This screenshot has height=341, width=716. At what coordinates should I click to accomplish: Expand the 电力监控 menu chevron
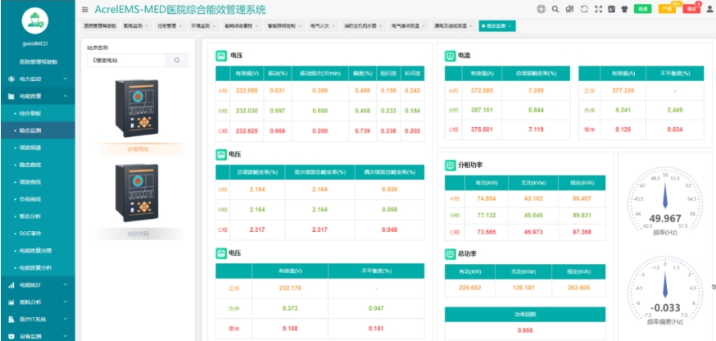tap(66, 79)
